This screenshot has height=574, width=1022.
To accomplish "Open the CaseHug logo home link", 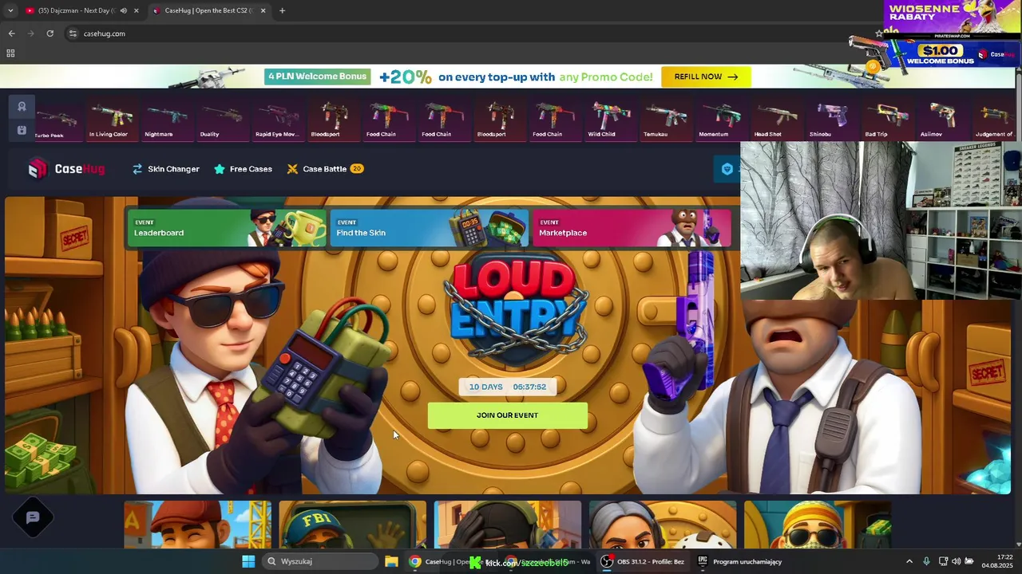I will pos(66,168).
